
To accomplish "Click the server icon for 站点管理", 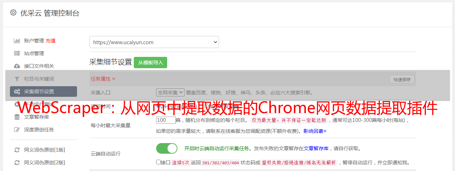I will 17,53.
